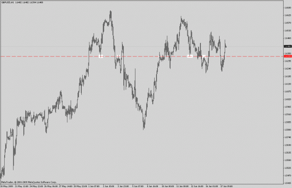Click the 1.6075 price axis label
Viewport: 292px width, 188px height.
click(x=288, y=91)
